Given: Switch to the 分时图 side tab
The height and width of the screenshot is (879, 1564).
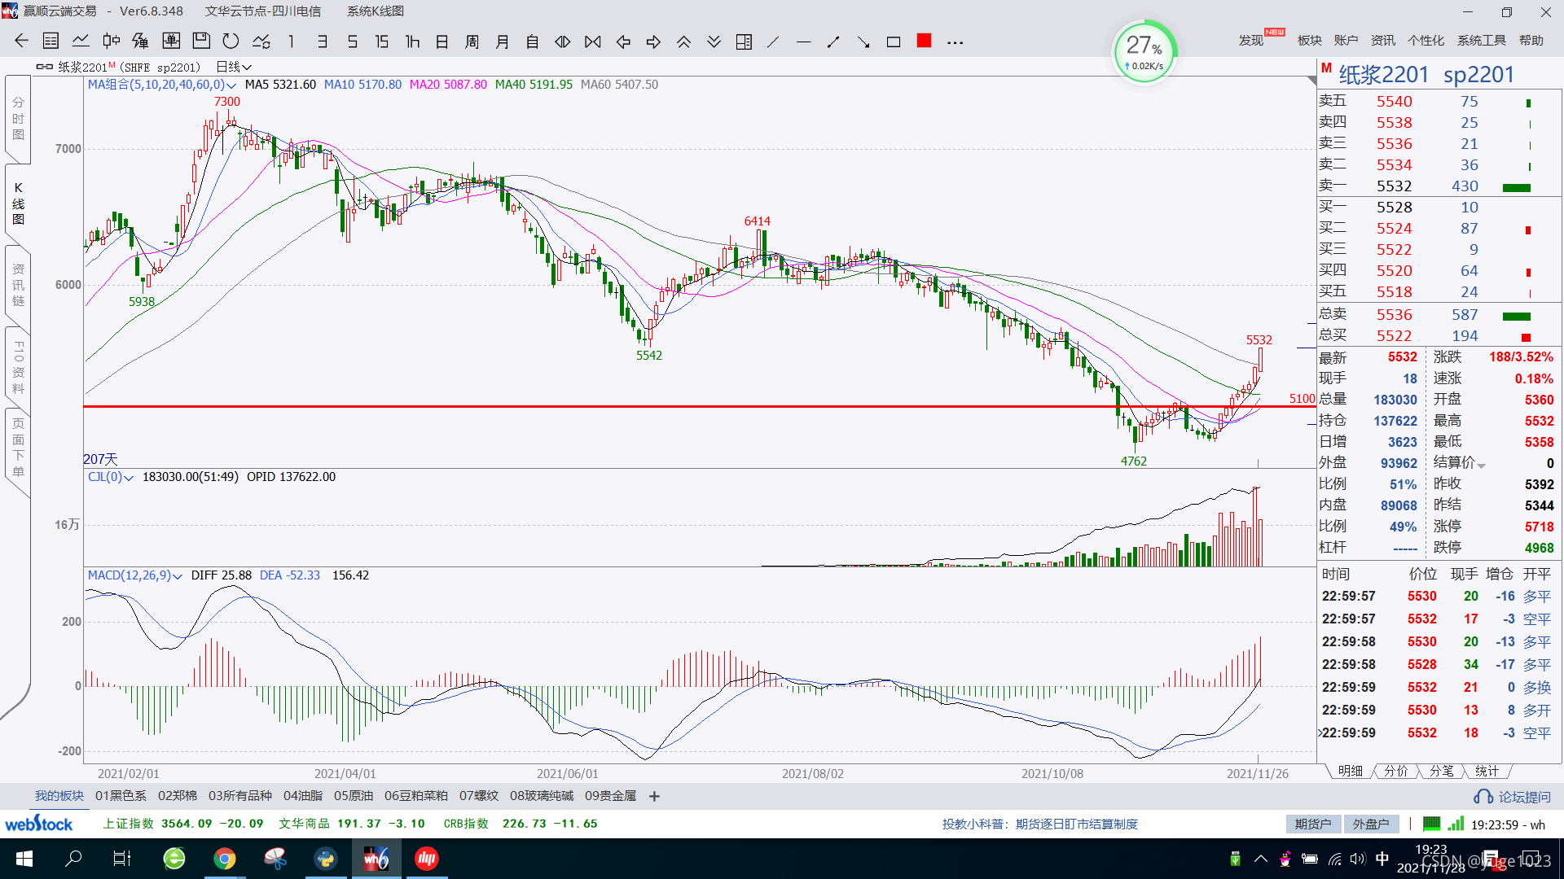Looking at the screenshot, I should tap(18, 119).
